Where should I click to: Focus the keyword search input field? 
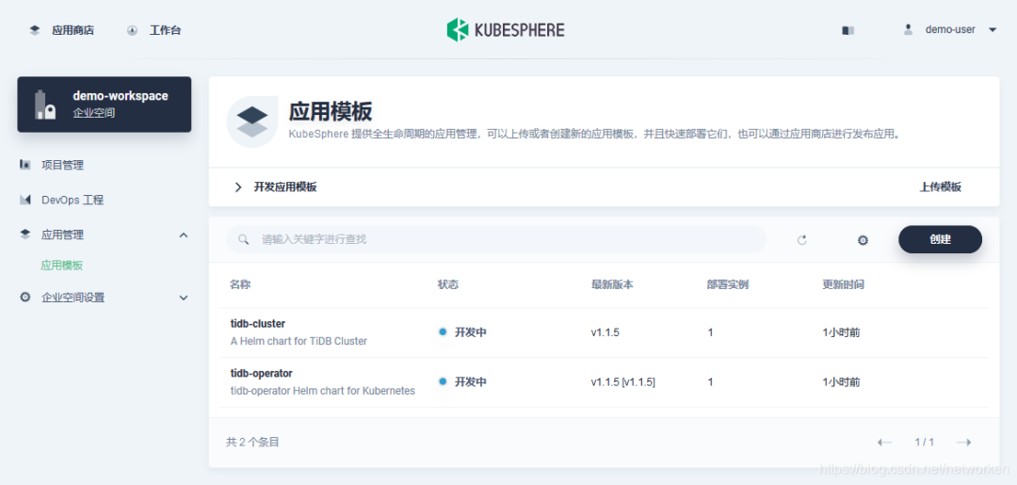point(495,239)
